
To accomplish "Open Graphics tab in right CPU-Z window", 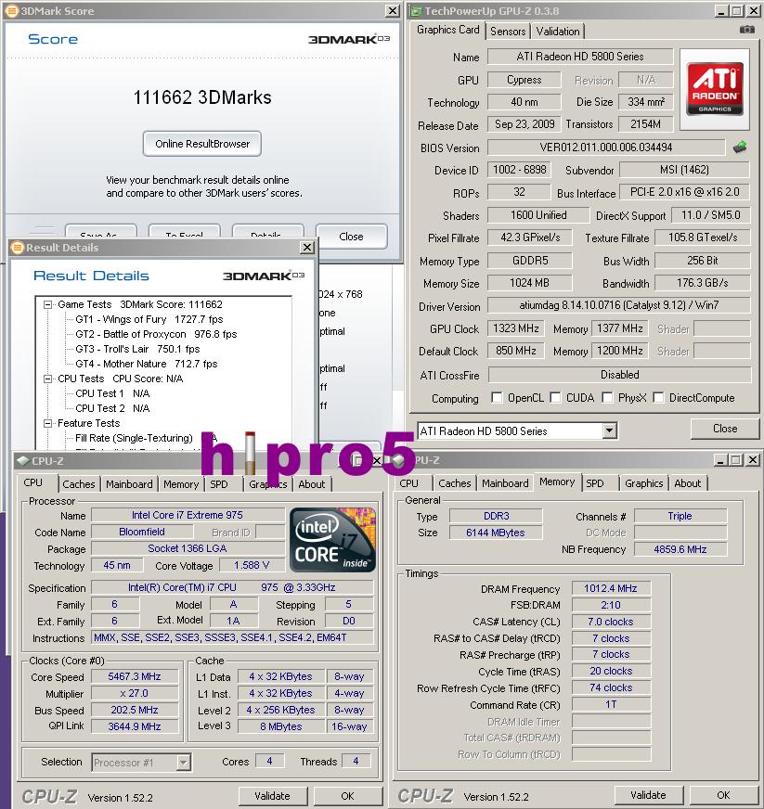I will click(643, 483).
